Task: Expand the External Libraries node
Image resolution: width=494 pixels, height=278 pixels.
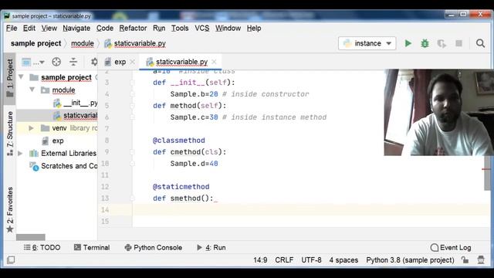Action: click(x=21, y=153)
